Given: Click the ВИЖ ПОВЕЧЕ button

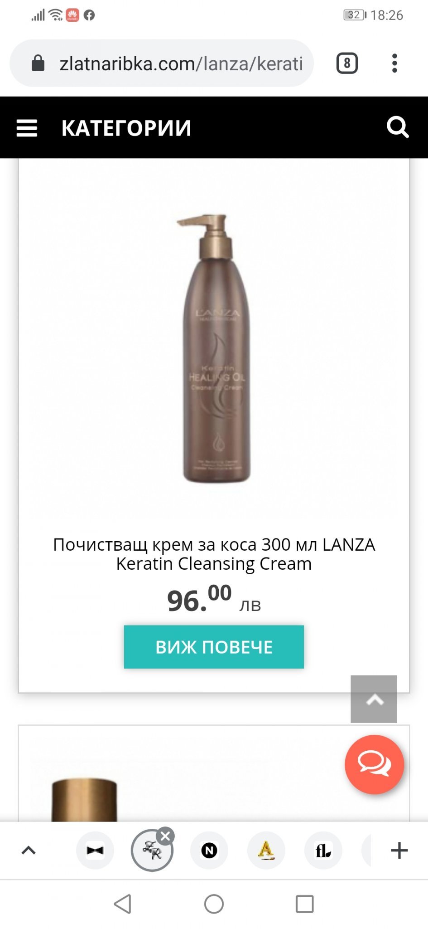Looking at the screenshot, I should [x=214, y=647].
